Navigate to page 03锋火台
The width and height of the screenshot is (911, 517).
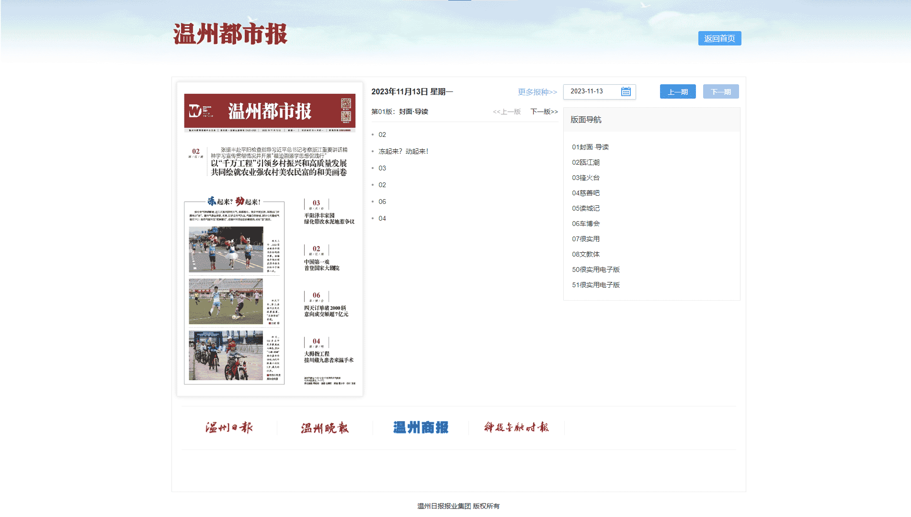click(586, 178)
